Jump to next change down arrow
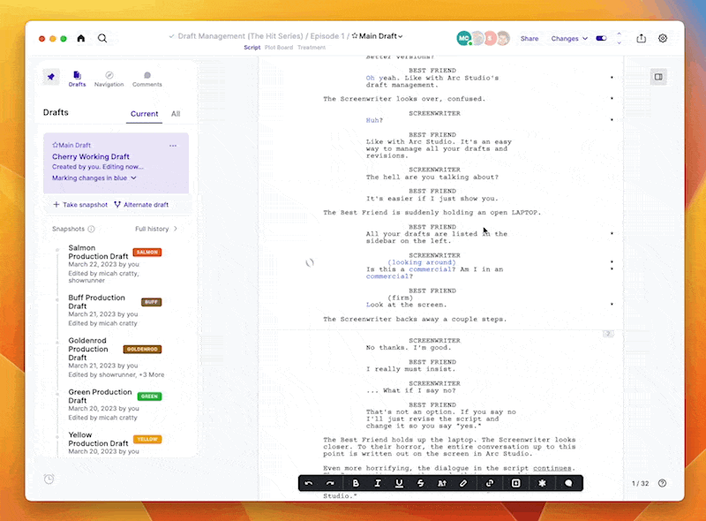The height and width of the screenshot is (521, 706). tap(619, 42)
